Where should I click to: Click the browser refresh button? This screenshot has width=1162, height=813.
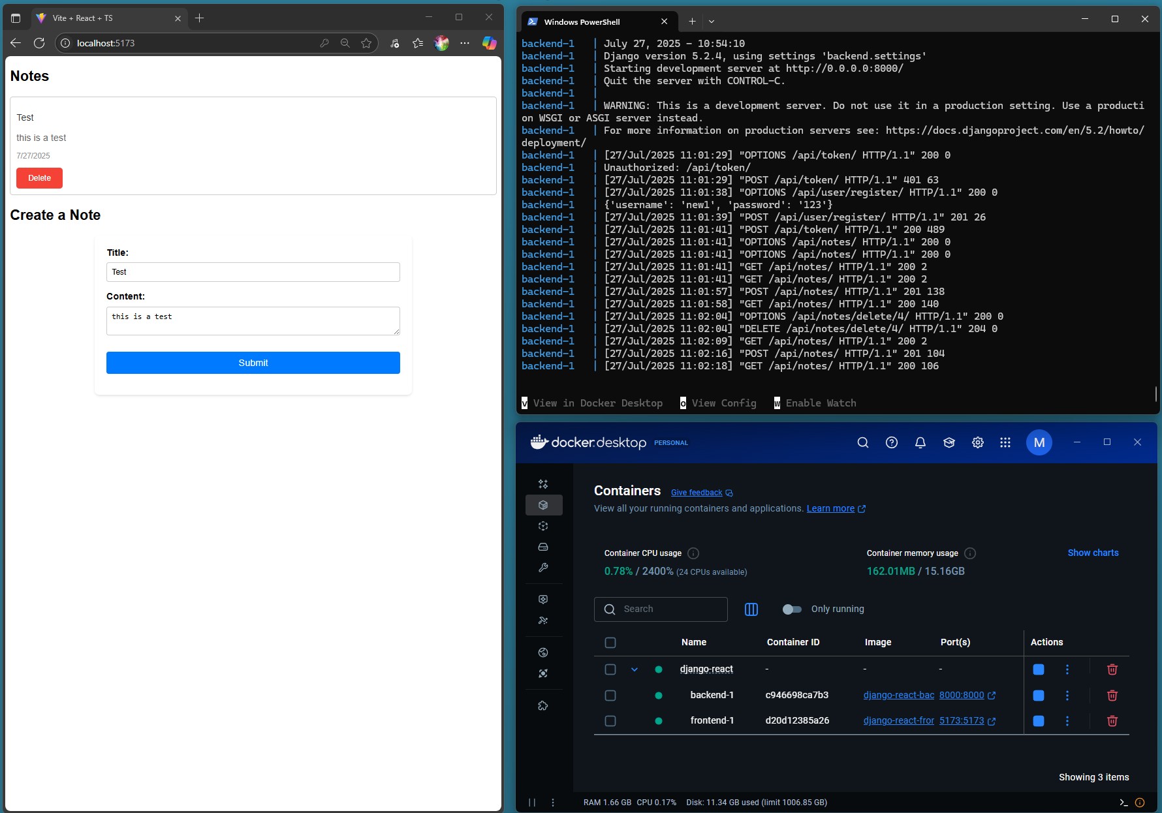39,43
